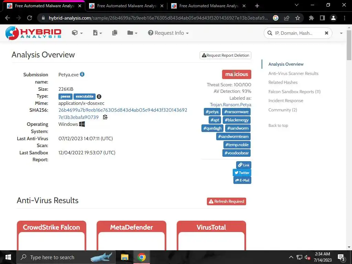
Task: Click the address bar URL
Action: click(x=158, y=18)
